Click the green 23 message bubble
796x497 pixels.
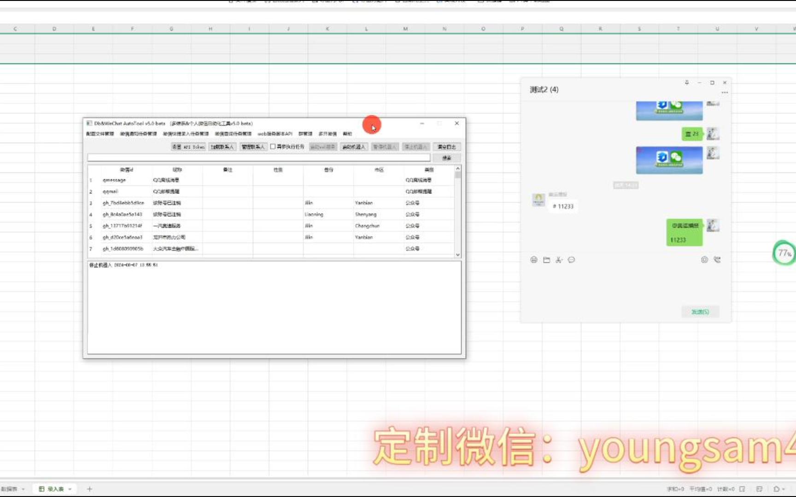[692, 134]
